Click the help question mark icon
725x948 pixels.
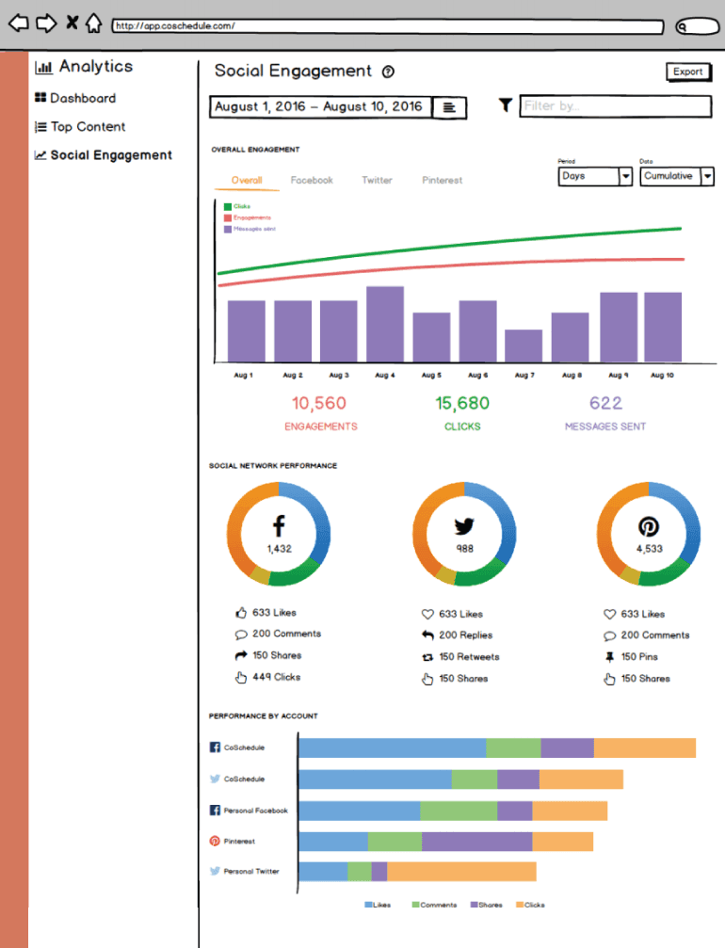coord(388,72)
